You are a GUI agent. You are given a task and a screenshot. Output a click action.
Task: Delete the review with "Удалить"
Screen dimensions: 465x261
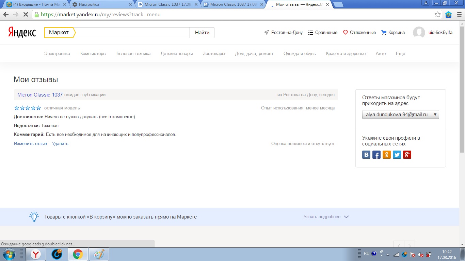[60, 143]
